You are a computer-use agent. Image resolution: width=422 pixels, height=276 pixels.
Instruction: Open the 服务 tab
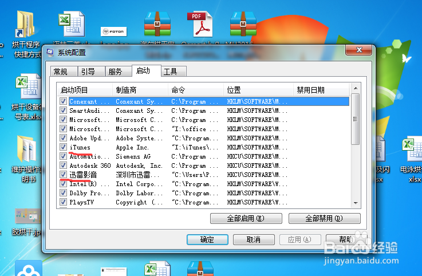[x=119, y=72]
